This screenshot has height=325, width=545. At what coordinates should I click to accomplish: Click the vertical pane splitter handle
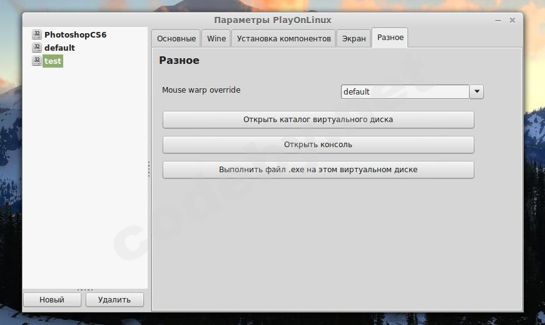(149, 169)
